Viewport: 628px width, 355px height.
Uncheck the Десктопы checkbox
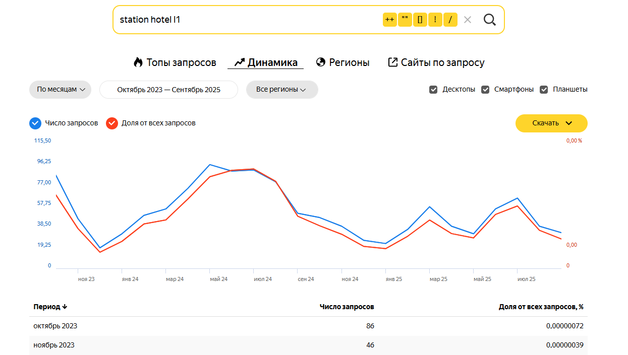(x=433, y=90)
